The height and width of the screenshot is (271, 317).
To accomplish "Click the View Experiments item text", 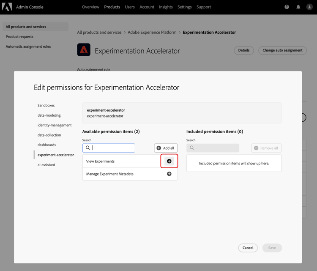I will point(100,162).
